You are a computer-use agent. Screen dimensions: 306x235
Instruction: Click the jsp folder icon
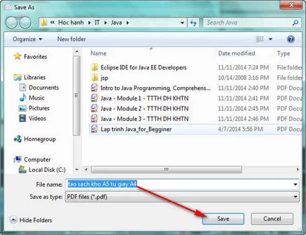[95, 78]
